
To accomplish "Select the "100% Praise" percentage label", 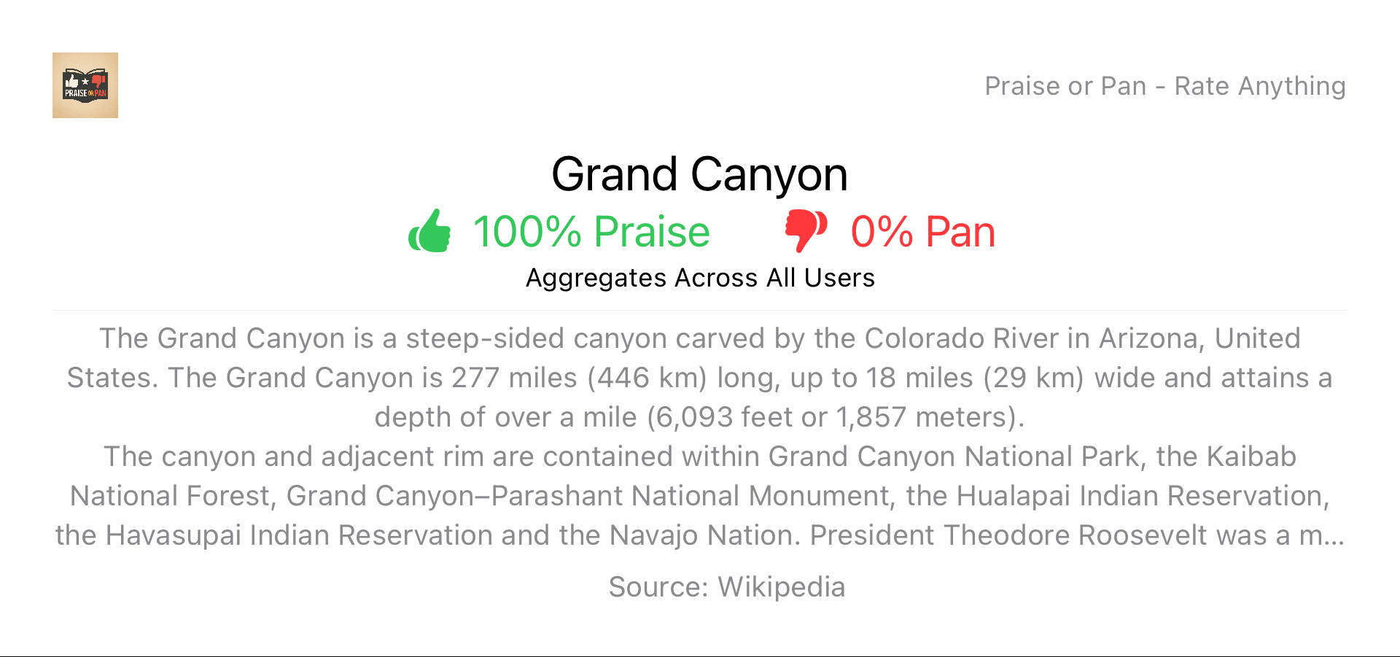I will pos(591,232).
